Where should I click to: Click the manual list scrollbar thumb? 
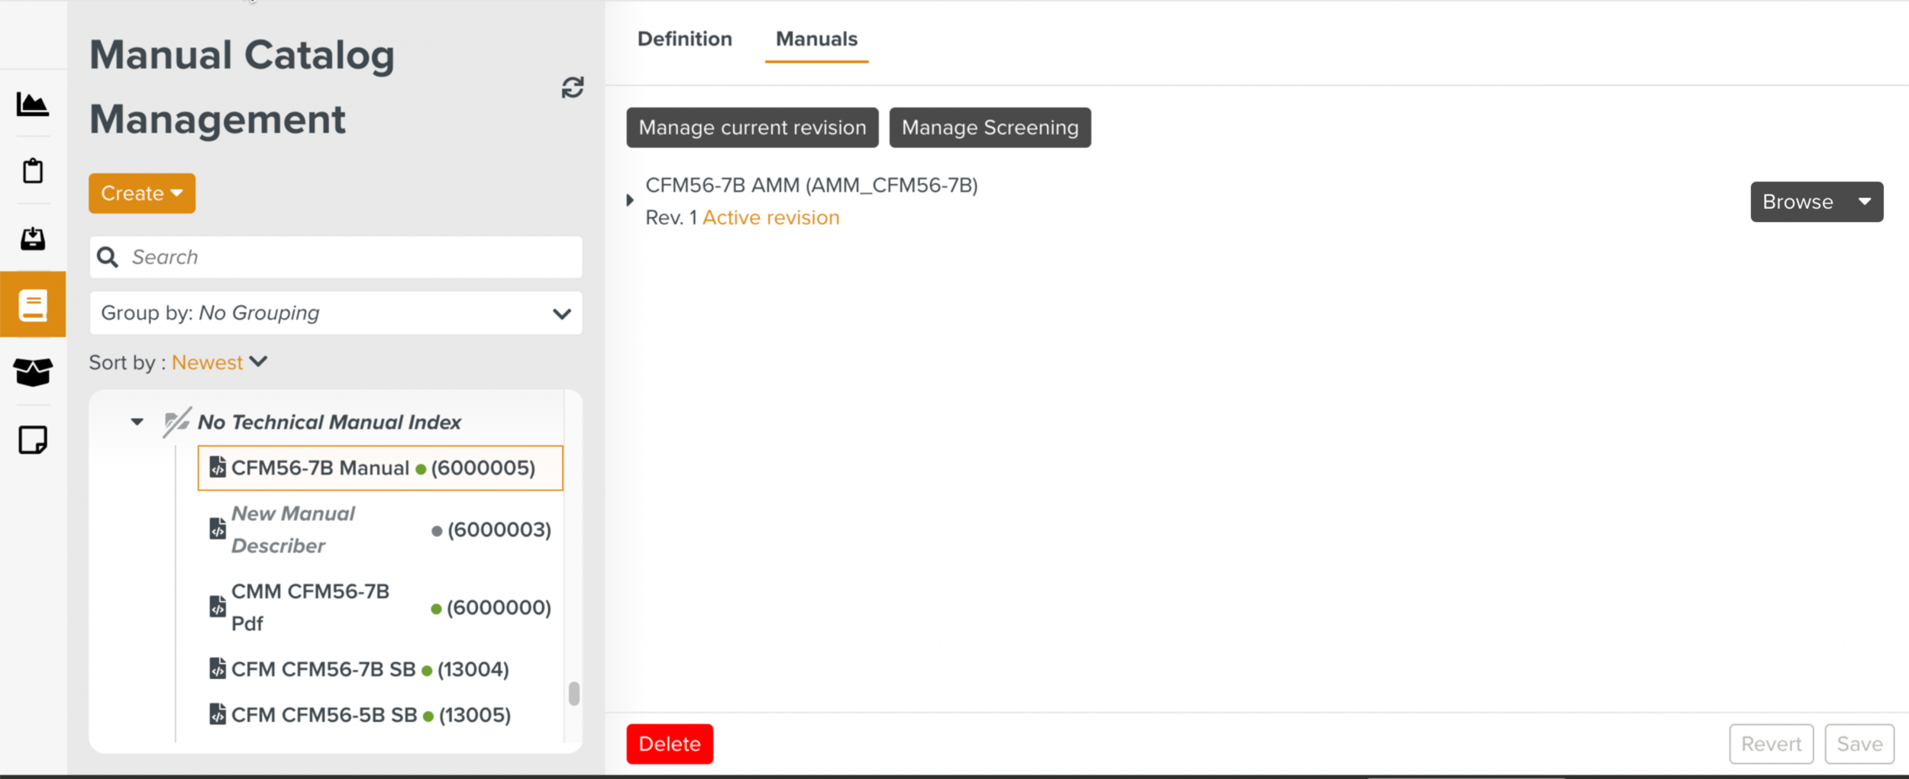[x=574, y=694]
